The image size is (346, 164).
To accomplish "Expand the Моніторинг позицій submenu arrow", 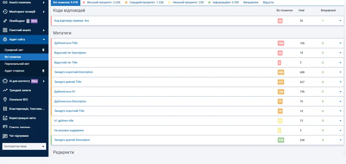I will [44, 12].
